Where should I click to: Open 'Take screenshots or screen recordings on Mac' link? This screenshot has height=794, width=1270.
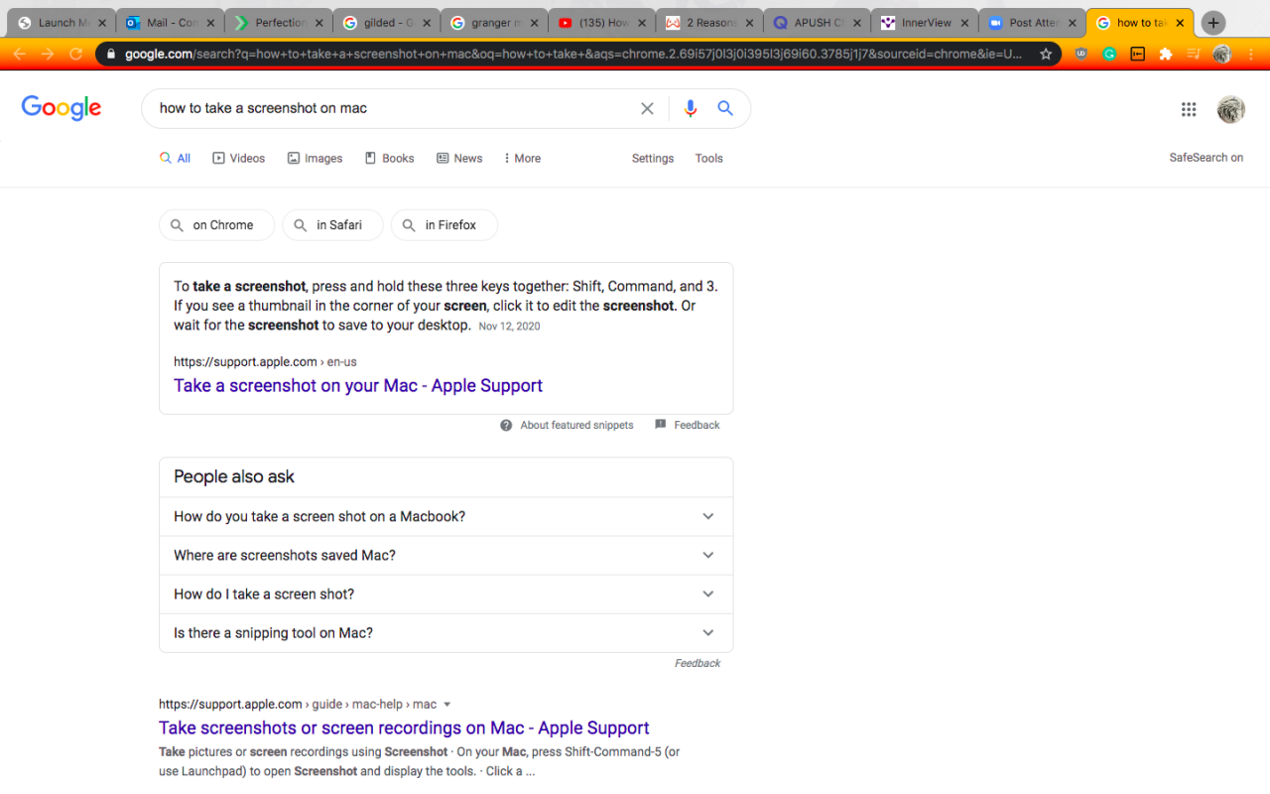click(404, 728)
